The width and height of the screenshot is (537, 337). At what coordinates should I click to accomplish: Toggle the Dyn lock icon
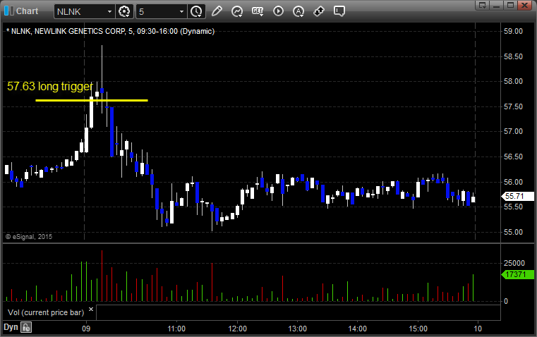coord(26,327)
